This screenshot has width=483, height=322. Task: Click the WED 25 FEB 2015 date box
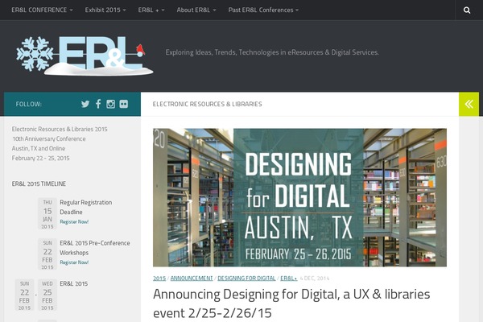(x=47, y=295)
